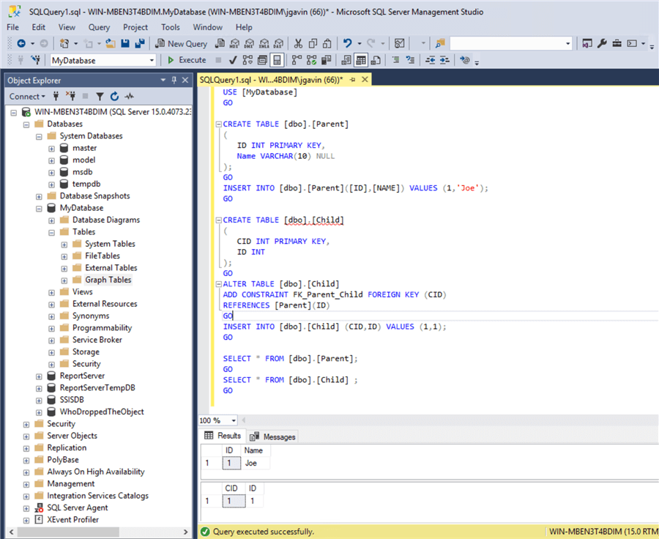
Task: Click the New Query button
Action: tap(181, 43)
